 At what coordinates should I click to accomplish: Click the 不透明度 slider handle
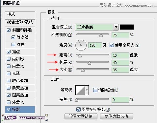[x=101, y=35]
